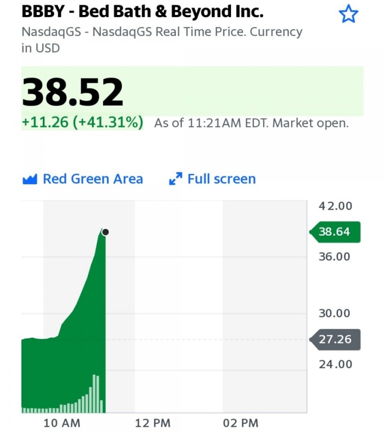Click the NasdaqGS Real Time Price subtitle
This screenshot has height=432, width=385.
(x=162, y=40)
